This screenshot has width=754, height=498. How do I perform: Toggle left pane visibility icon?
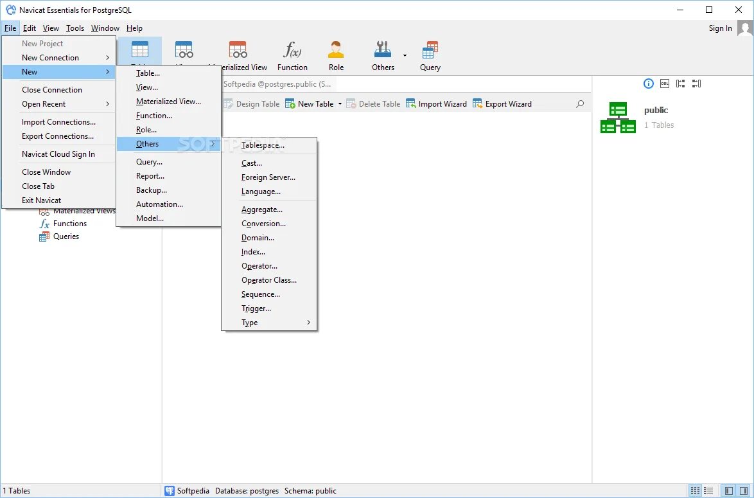click(x=729, y=491)
